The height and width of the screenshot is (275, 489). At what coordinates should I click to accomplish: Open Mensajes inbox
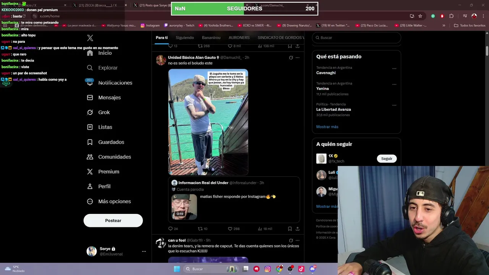click(104, 97)
